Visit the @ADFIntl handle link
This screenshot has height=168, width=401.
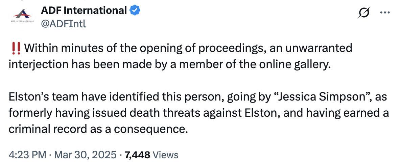[64, 24]
